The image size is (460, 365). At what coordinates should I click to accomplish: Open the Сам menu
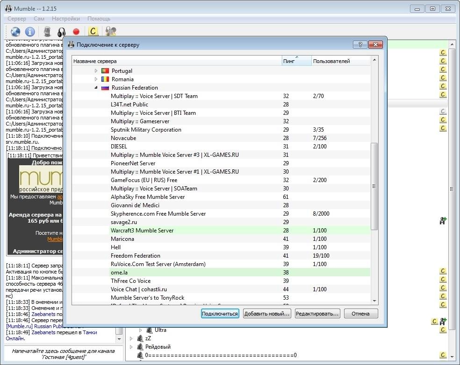click(39, 19)
